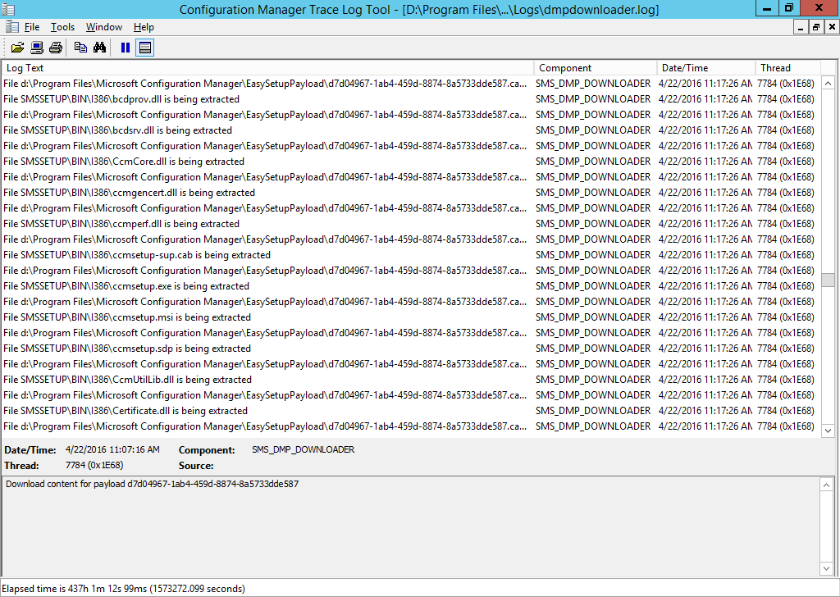Click the Component value 'SMS_DMP_DOWNLOADER' in details
Image resolution: width=840 pixels, height=597 pixels.
click(304, 449)
